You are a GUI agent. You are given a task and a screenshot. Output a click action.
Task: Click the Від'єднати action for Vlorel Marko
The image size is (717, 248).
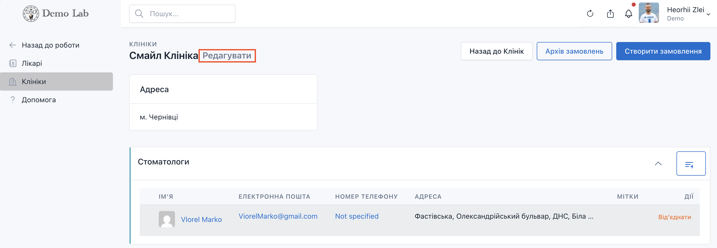pyautogui.click(x=674, y=217)
